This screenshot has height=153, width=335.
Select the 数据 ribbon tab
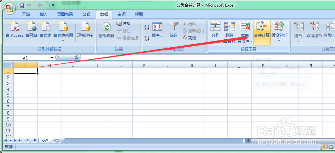pos(104,14)
